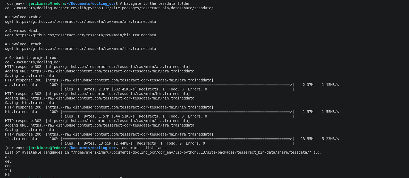Screen dimensions: 409x178
Task: Click the 'tesseract --list-langs' command text
Action: pyautogui.click(x=143, y=148)
